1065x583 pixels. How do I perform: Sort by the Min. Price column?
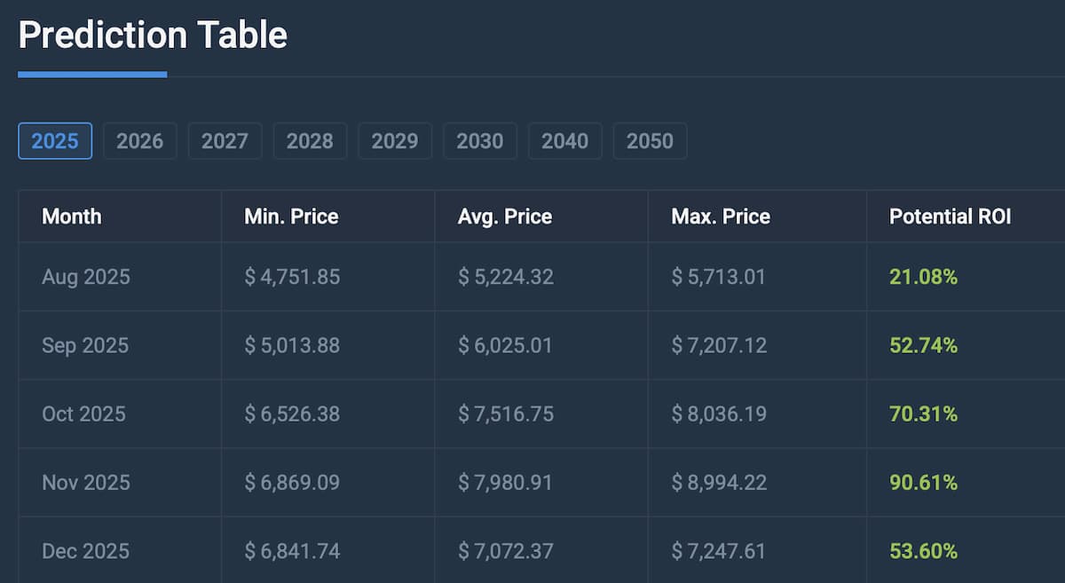[x=290, y=216]
